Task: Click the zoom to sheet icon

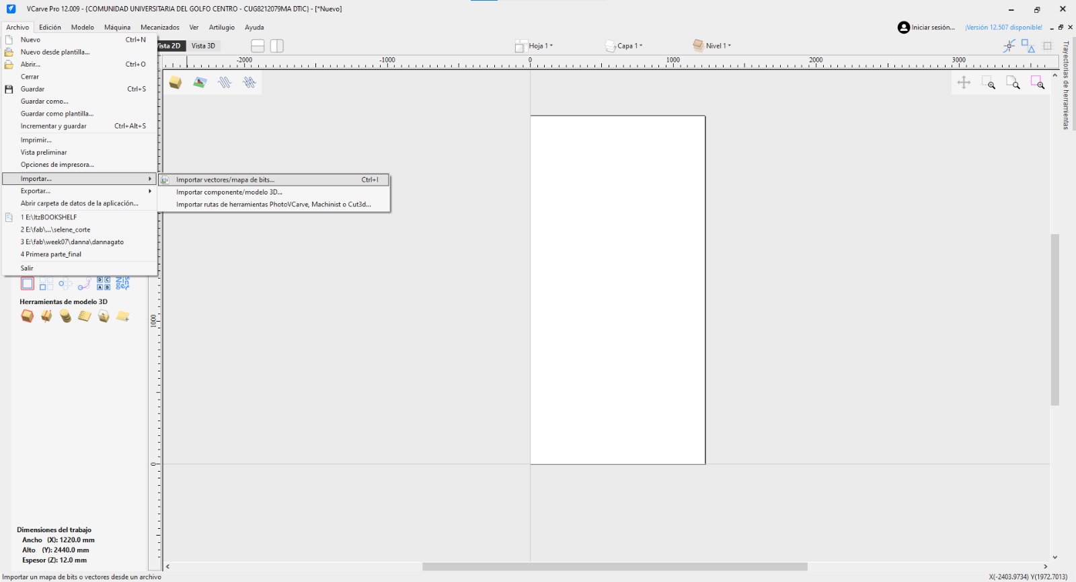Action: [x=1013, y=83]
